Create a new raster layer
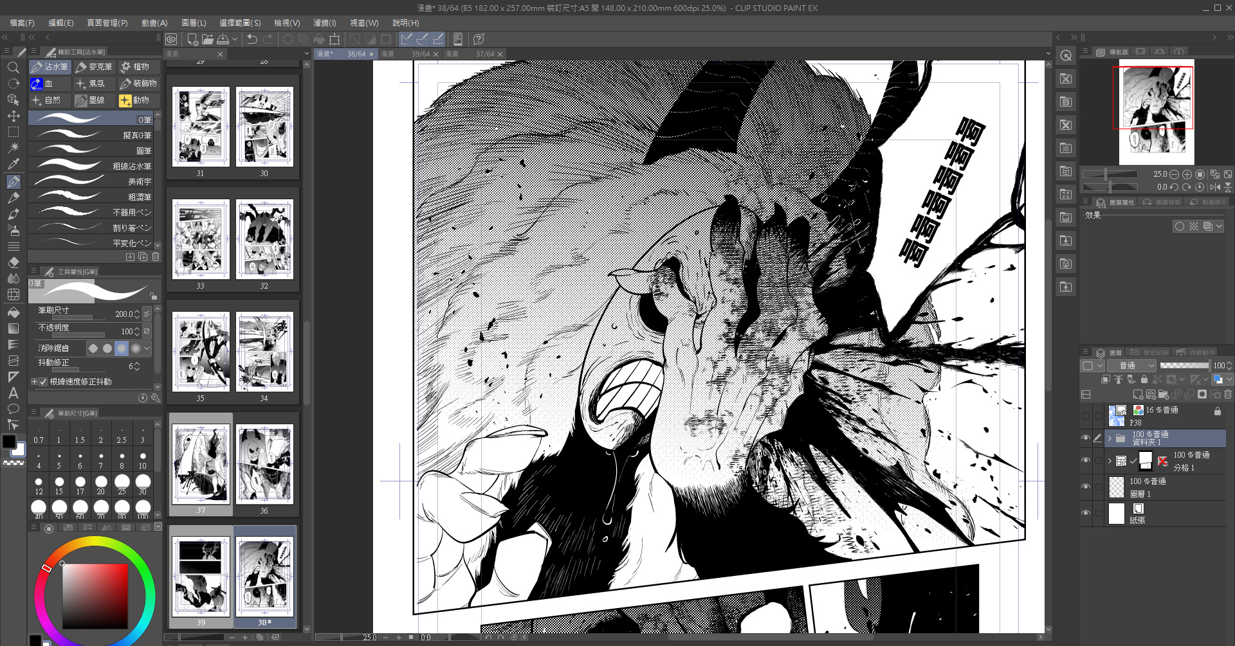This screenshot has width=1235, height=646. point(1138,394)
